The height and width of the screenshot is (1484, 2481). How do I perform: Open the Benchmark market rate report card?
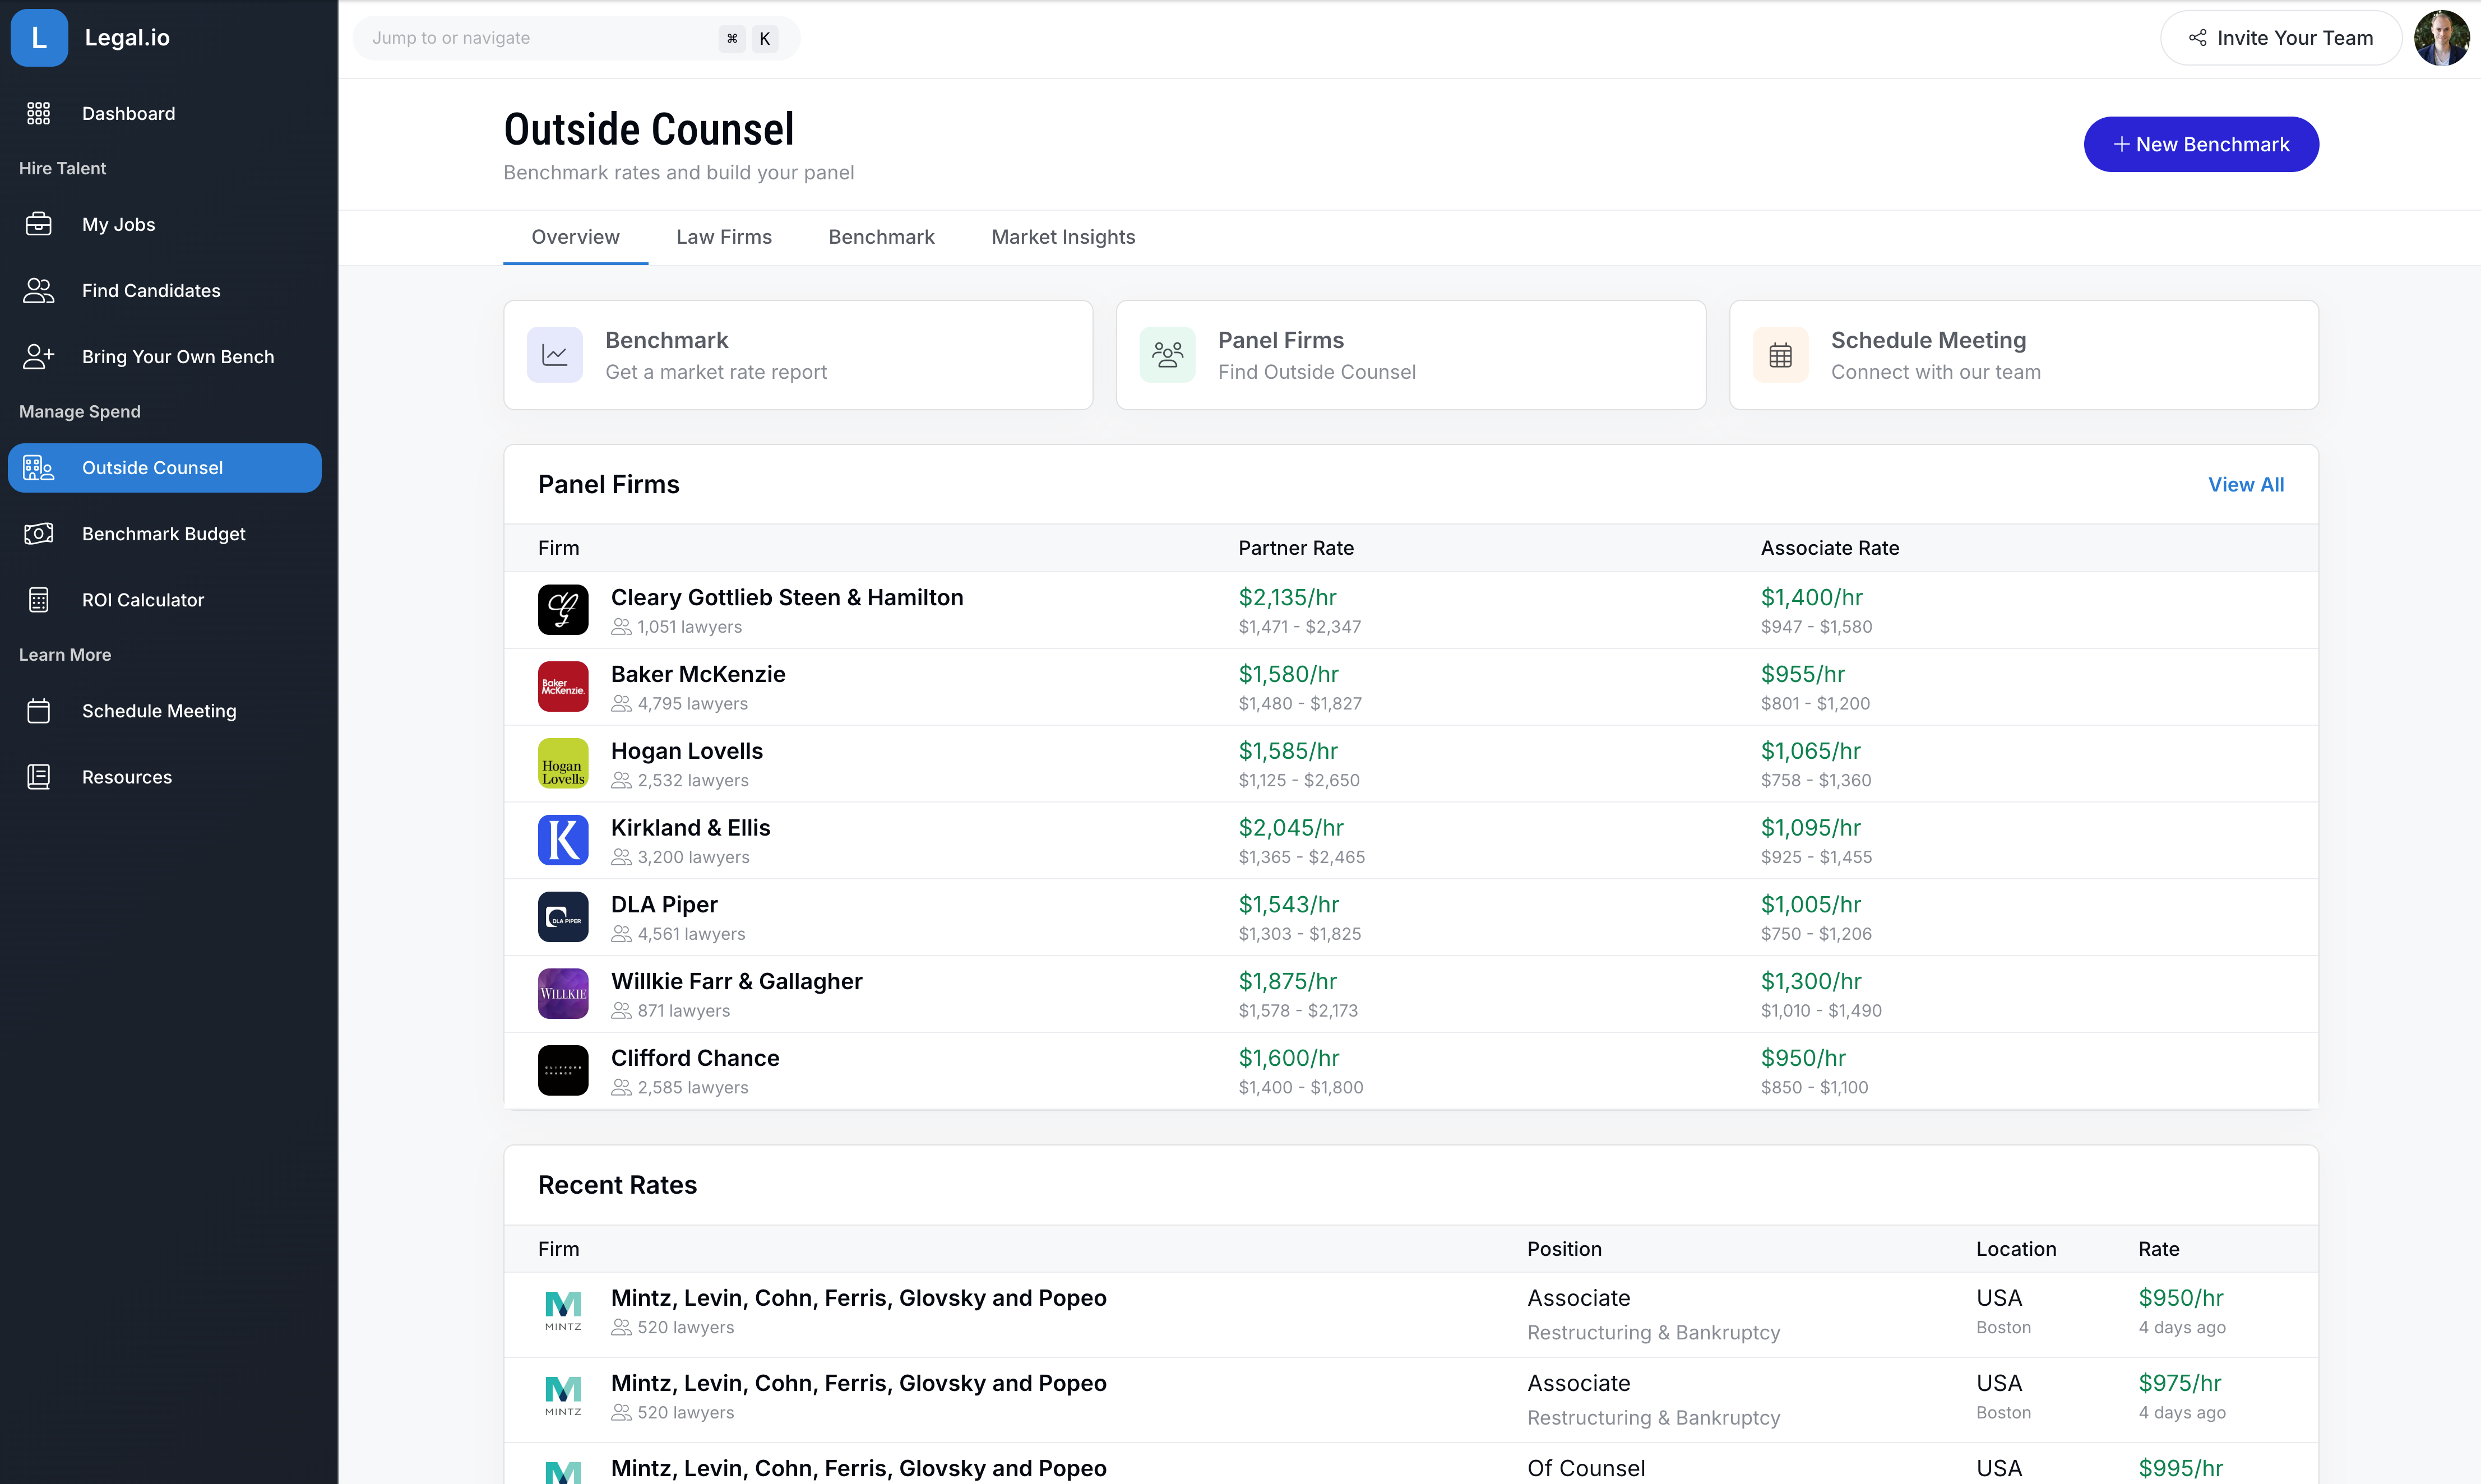(798, 355)
